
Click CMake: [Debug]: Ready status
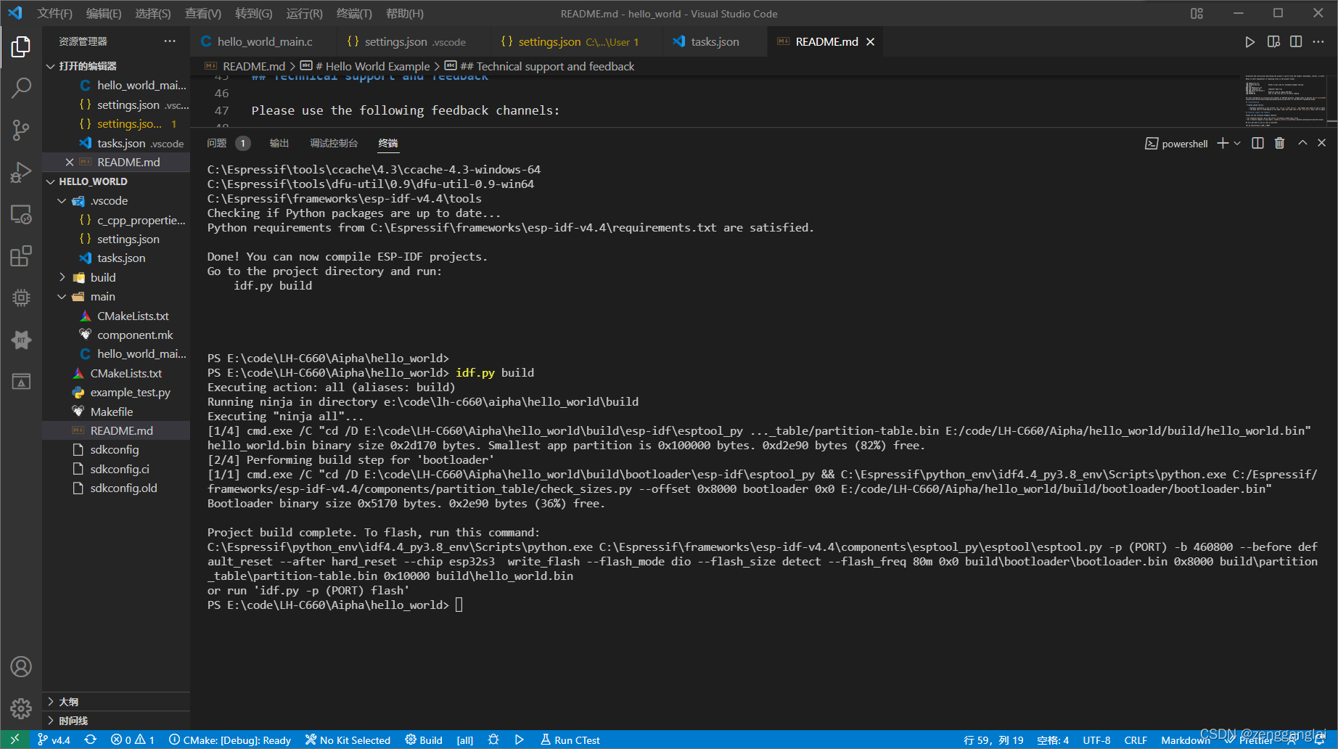click(230, 740)
